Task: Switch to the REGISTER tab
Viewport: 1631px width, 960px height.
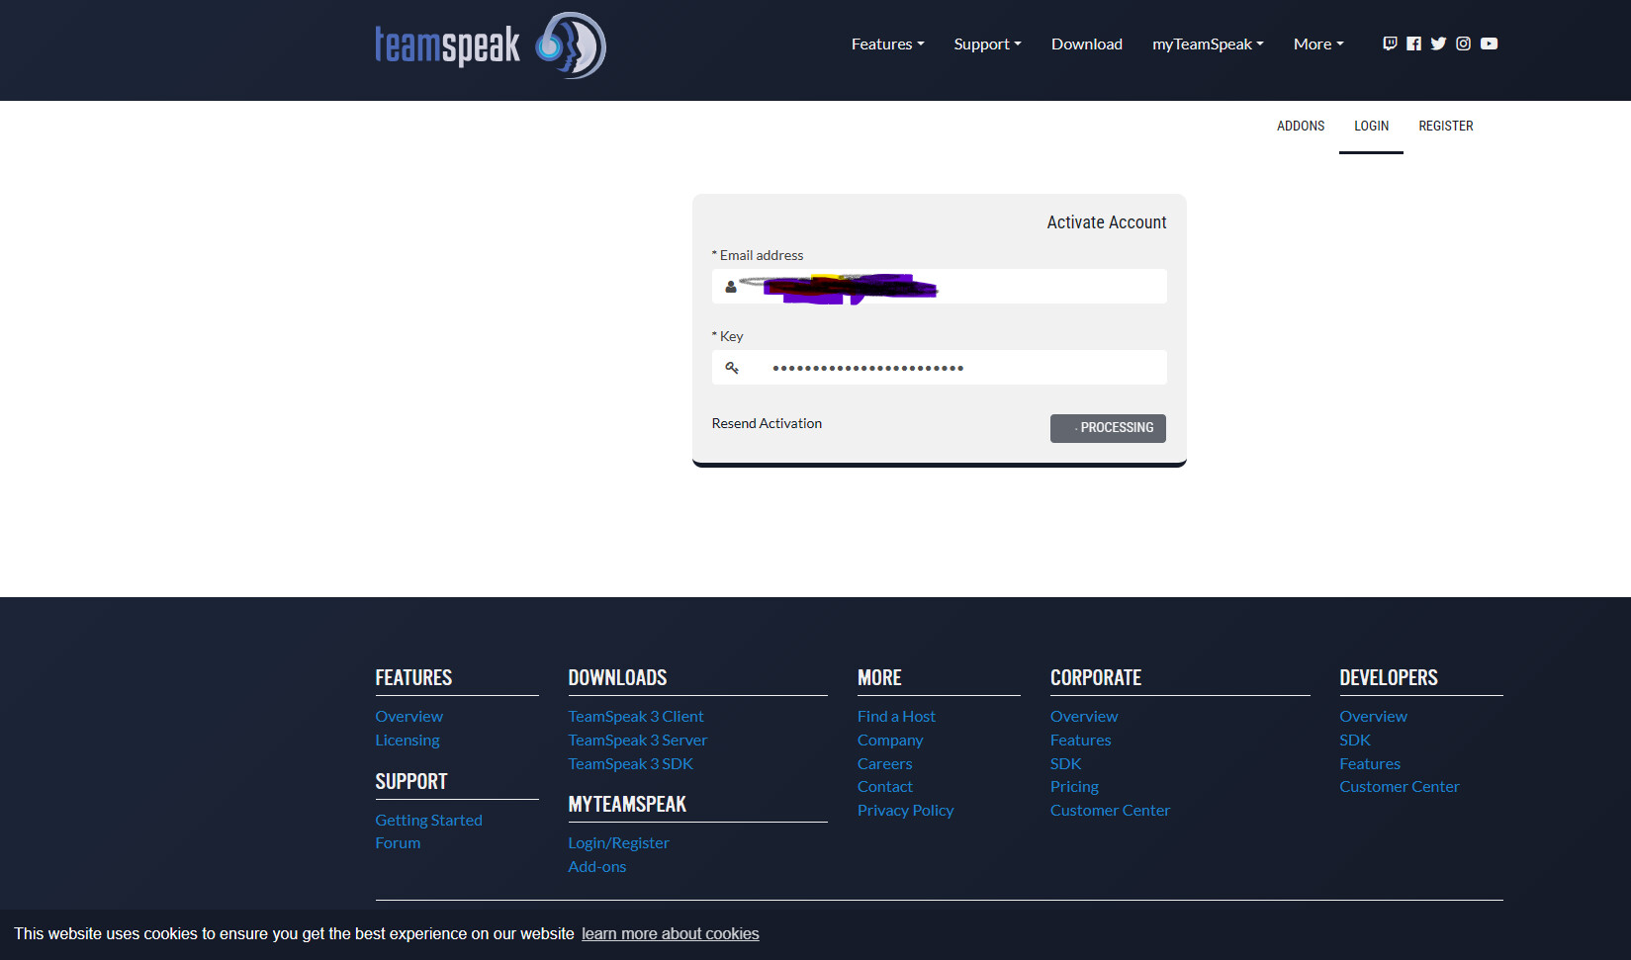Action: point(1445,126)
